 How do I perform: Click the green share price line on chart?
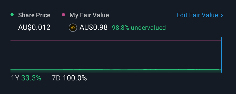coord(116,69)
